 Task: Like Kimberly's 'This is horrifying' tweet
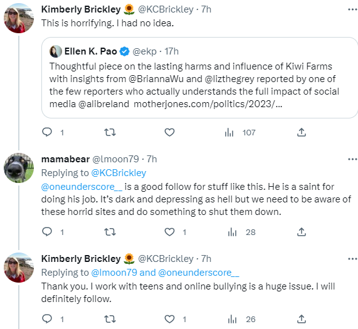coord(169,132)
